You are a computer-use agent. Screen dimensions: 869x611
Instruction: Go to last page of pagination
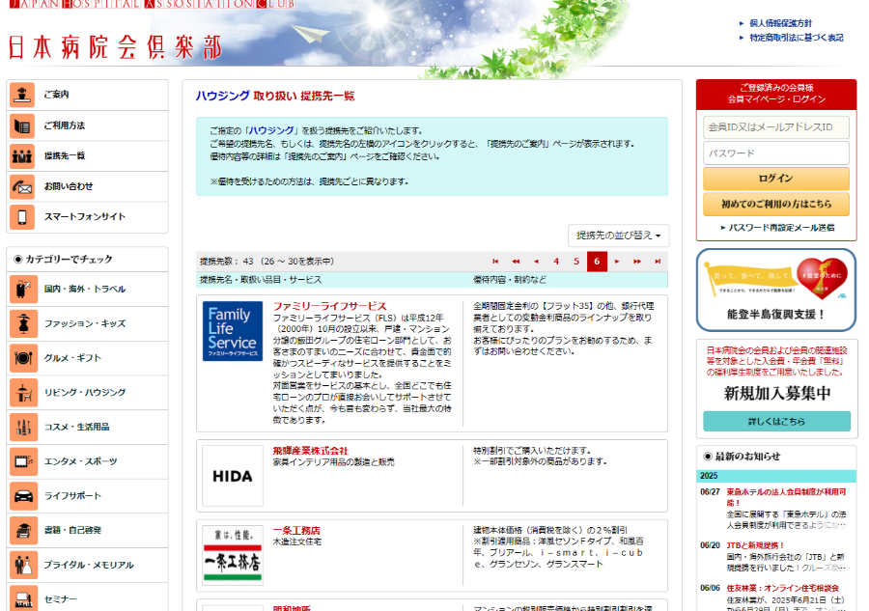(658, 262)
